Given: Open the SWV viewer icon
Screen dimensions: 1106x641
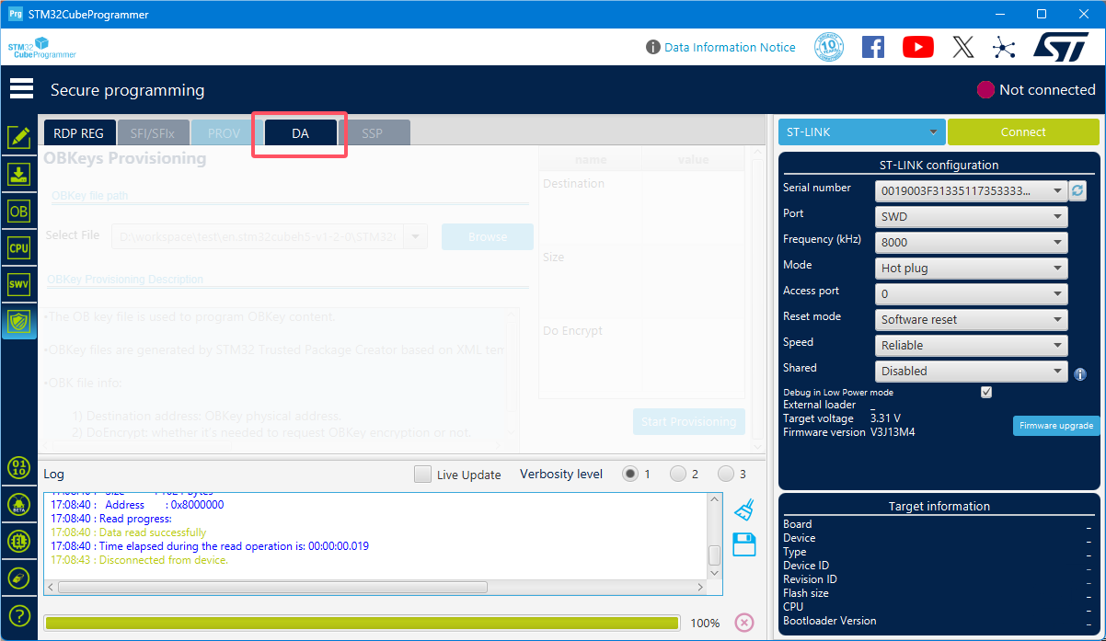Looking at the screenshot, I should tap(18, 284).
